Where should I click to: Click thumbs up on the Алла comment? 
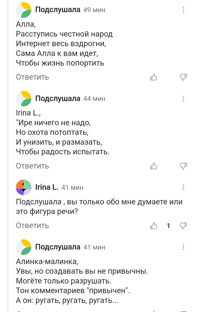point(154,77)
